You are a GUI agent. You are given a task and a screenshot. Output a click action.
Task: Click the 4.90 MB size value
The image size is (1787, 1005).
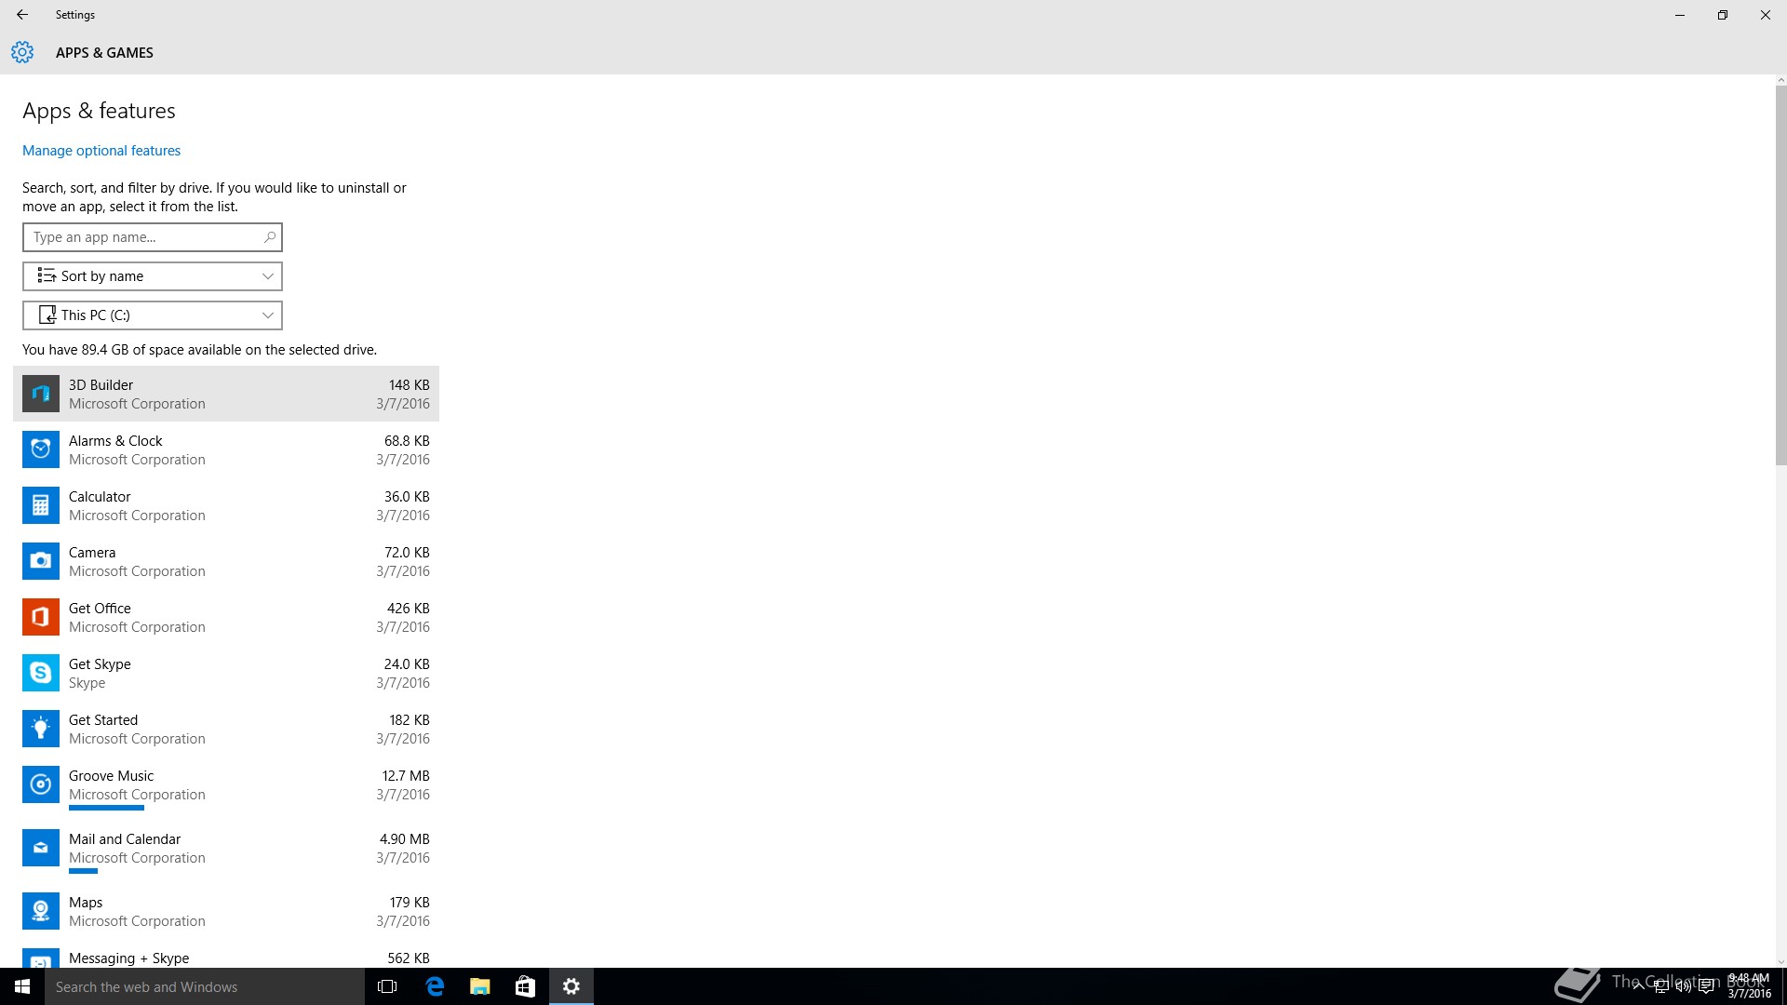pyautogui.click(x=405, y=839)
